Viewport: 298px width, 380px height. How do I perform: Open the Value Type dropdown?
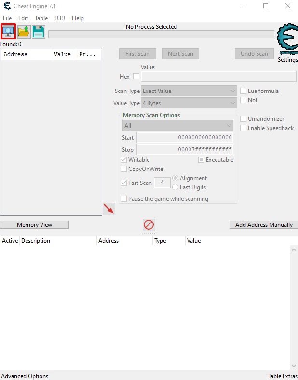point(189,103)
